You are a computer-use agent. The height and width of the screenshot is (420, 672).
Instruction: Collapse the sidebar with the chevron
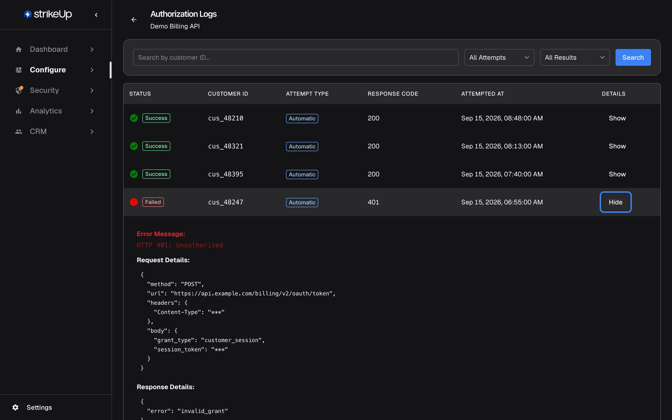pyautogui.click(x=96, y=15)
